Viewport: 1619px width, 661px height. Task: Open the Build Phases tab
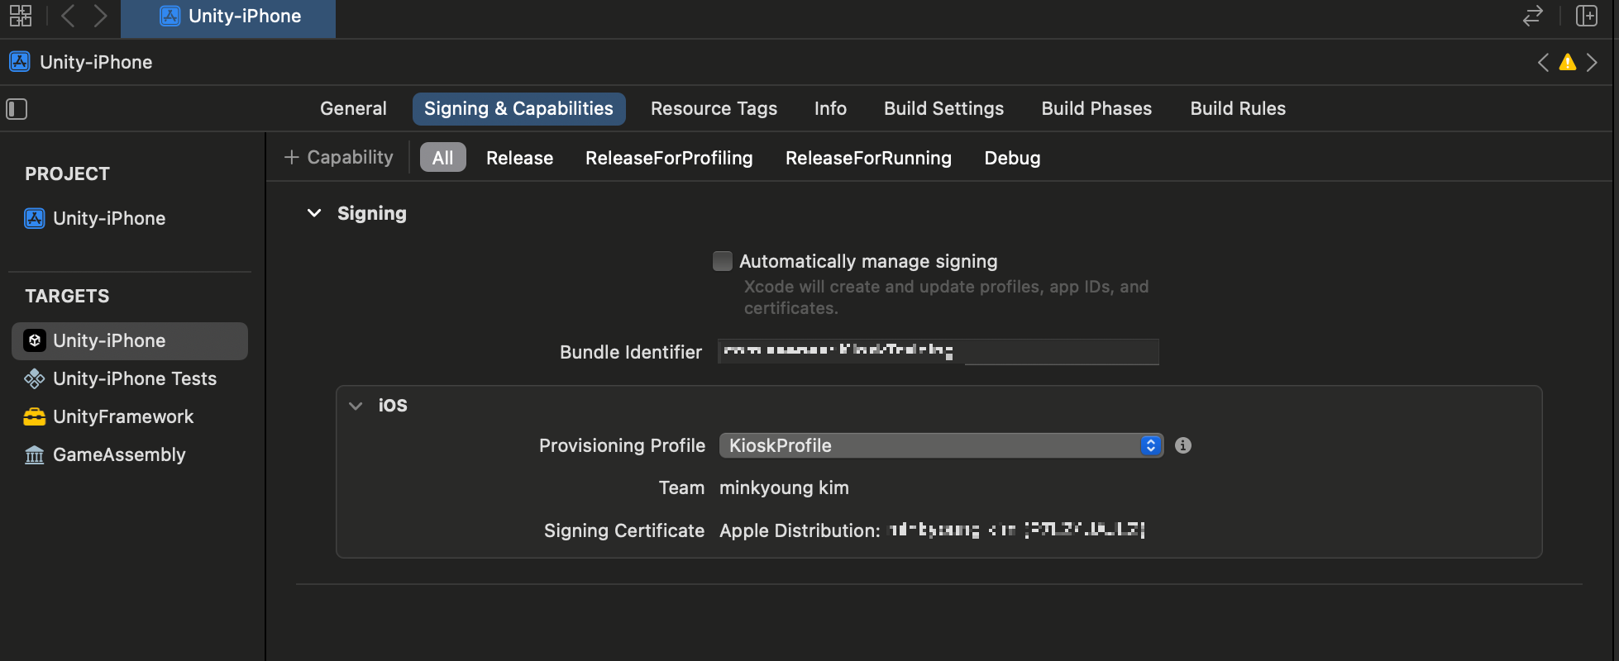tap(1096, 108)
